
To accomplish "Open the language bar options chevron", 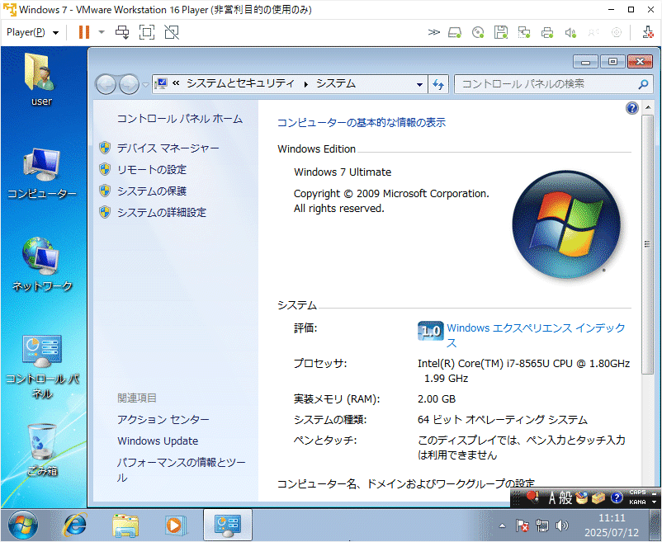I will pyautogui.click(x=653, y=502).
